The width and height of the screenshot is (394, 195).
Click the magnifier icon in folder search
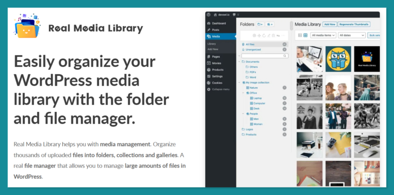pos(285,56)
